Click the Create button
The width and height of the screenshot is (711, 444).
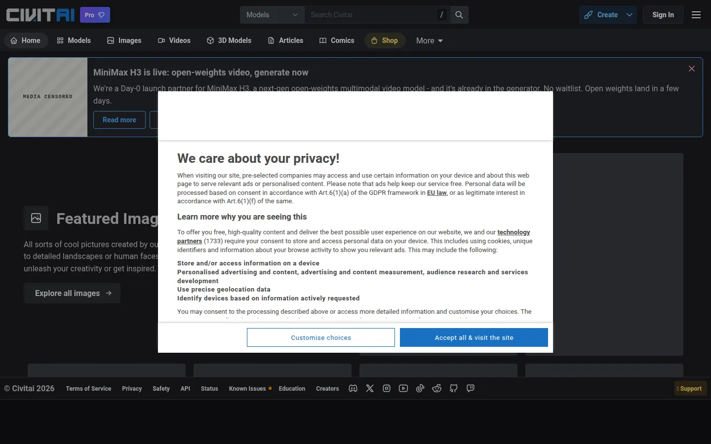(x=601, y=15)
